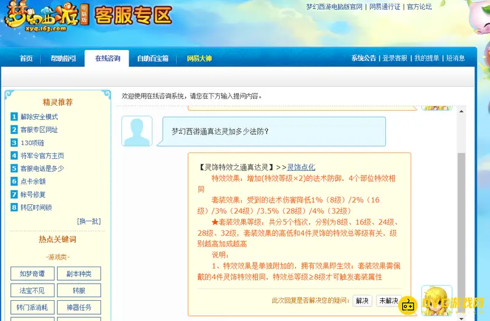
Task: Open the 自助百宝箱 tab
Action: (153, 58)
